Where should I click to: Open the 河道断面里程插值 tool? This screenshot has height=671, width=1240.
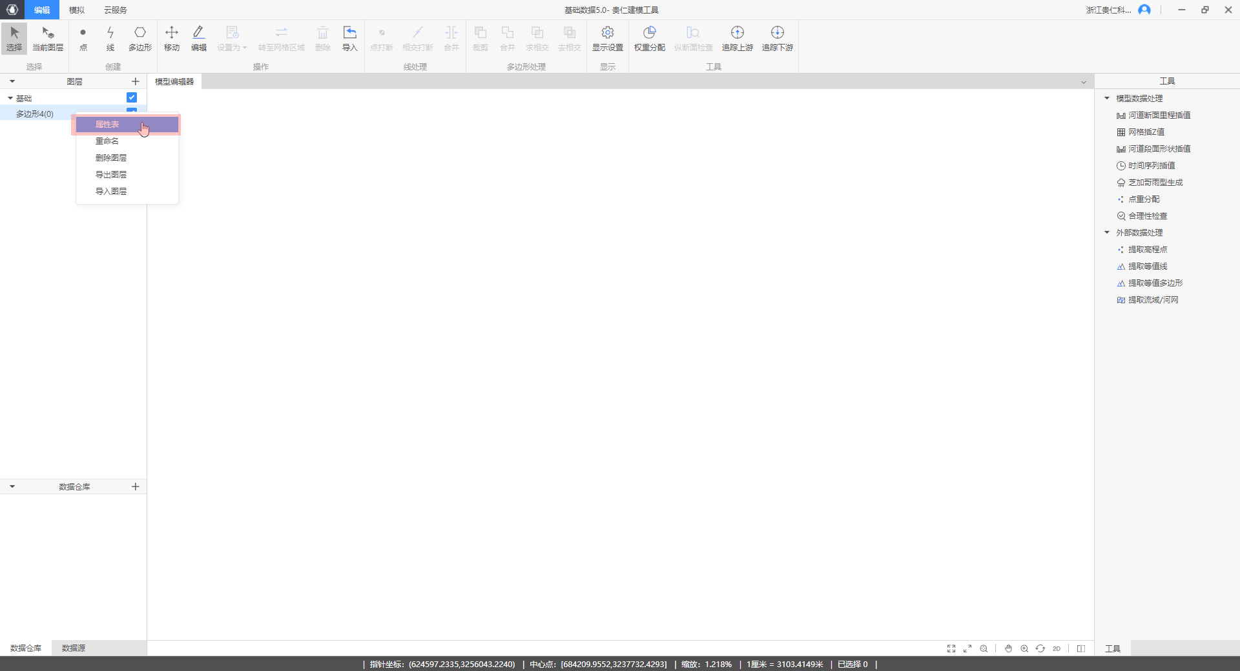[x=1159, y=115]
